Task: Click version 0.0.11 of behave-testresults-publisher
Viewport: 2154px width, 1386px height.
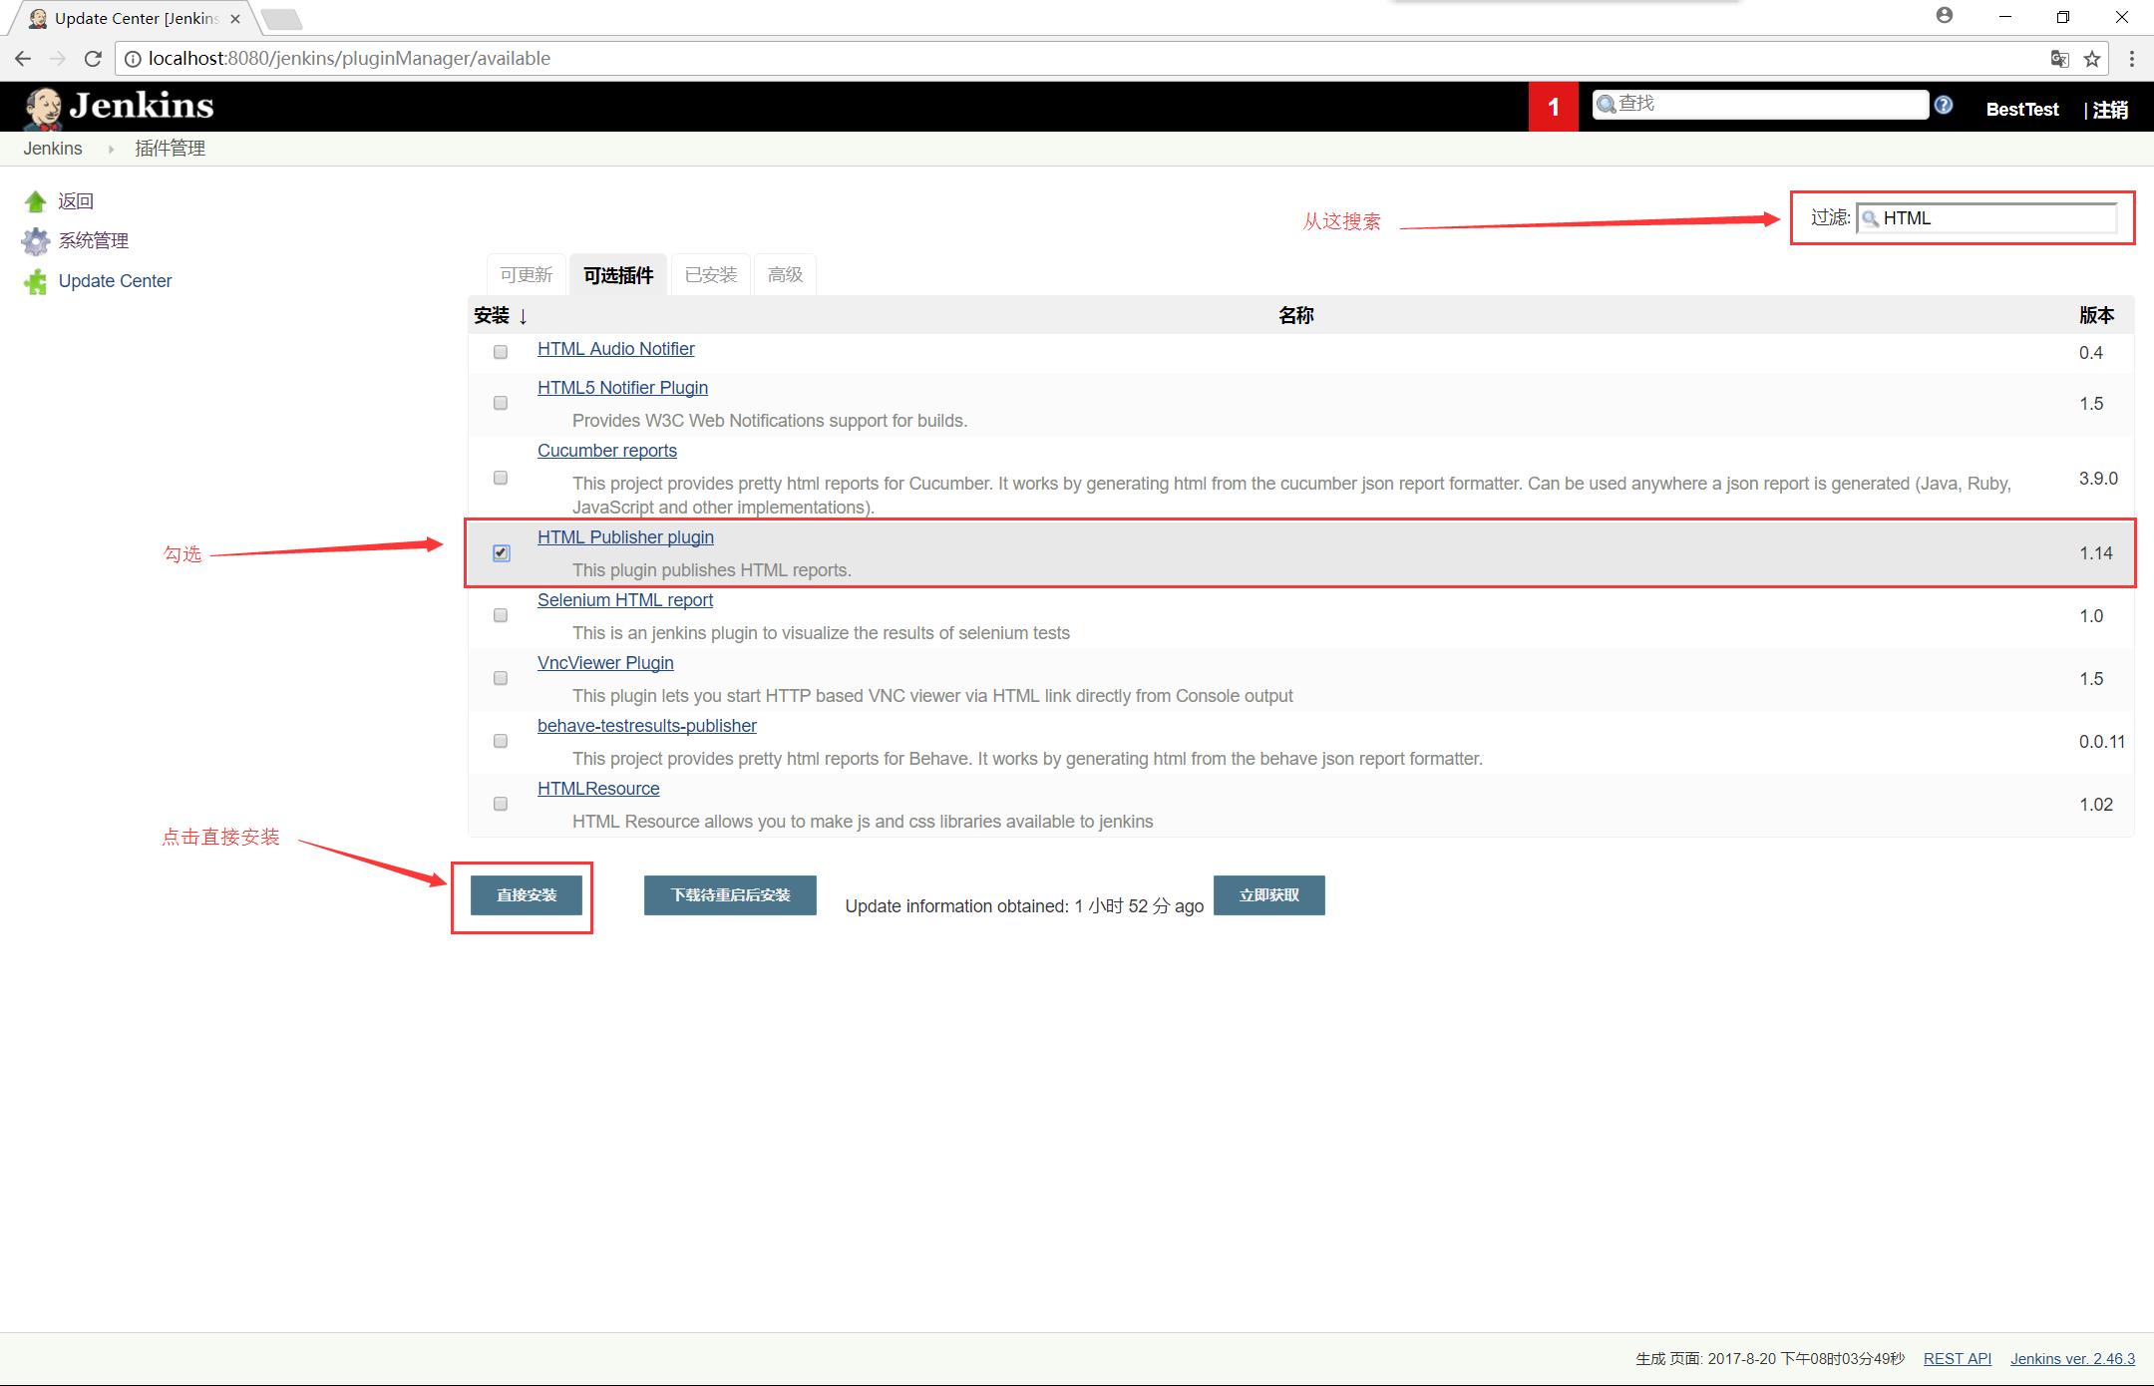Action: [2101, 742]
